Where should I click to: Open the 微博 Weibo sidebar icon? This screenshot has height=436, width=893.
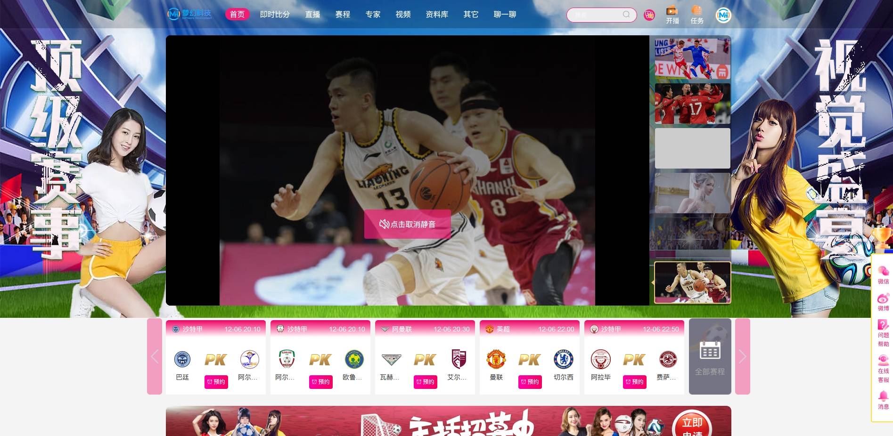(x=883, y=302)
